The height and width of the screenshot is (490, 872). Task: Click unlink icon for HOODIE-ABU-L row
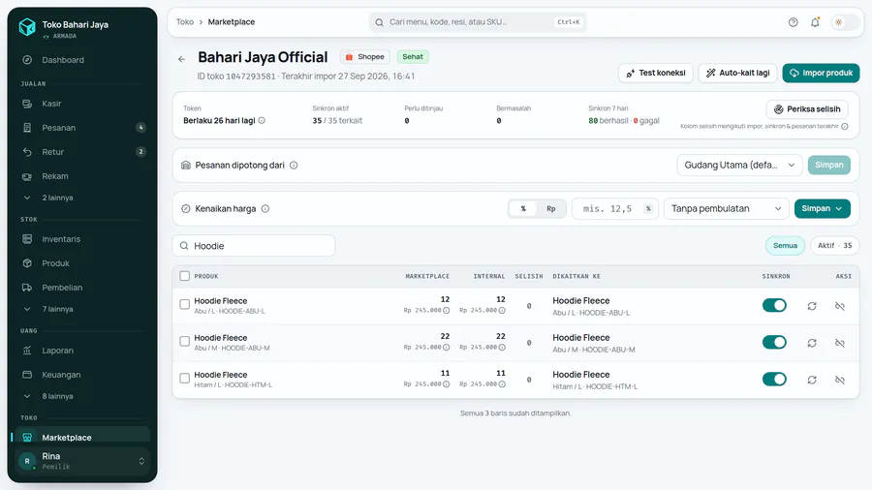(840, 306)
